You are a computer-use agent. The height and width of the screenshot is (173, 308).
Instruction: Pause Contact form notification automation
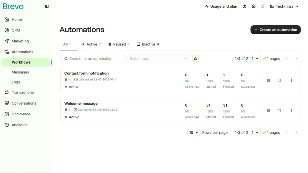(268, 80)
